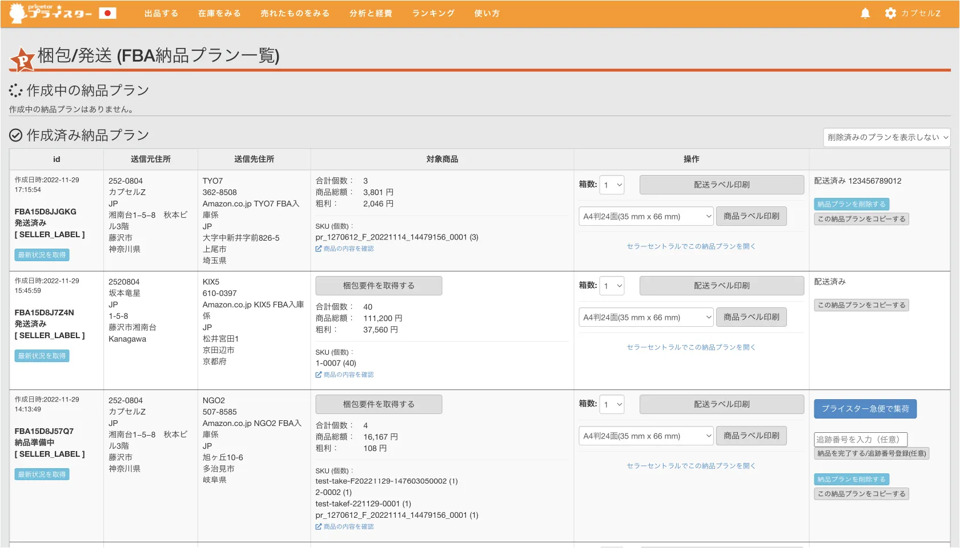The image size is (960, 548).
Task: Click SKU text 2-0002 (1)
Action: [x=334, y=492]
